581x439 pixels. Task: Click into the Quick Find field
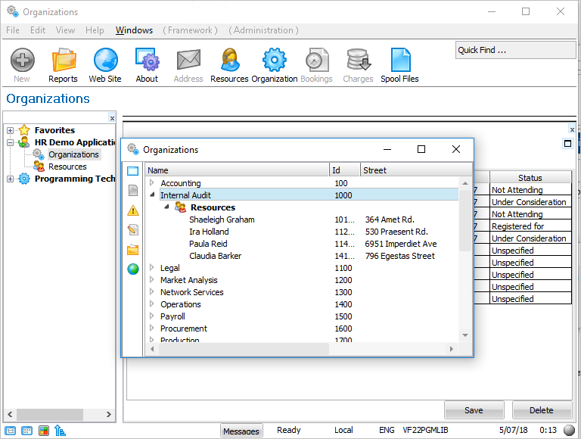[x=514, y=50]
